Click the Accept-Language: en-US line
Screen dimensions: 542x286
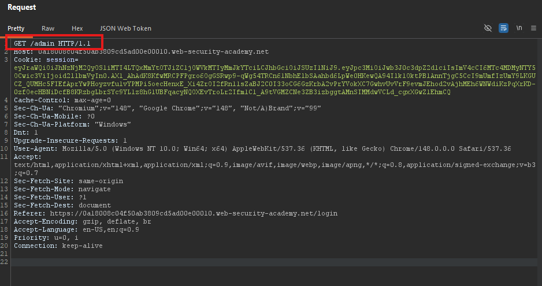pyautogui.click(x=76, y=229)
